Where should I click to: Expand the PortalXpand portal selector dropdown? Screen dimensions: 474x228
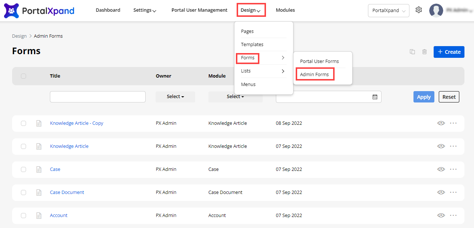coord(389,11)
